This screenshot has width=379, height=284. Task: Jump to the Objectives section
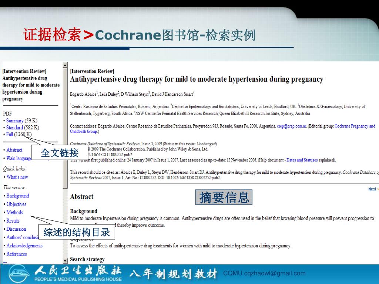click(16, 204)
